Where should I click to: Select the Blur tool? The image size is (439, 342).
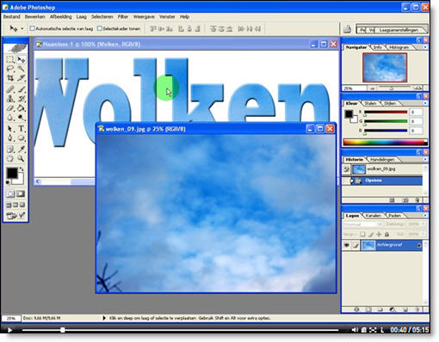[x=10, y=118]
